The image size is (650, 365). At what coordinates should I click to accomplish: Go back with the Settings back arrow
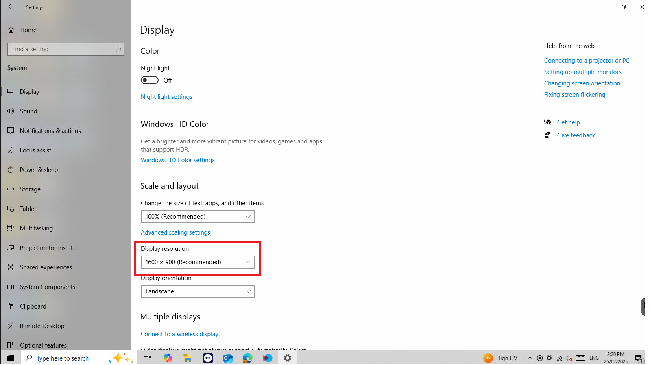pyautogui.click(x=11, y=7)
